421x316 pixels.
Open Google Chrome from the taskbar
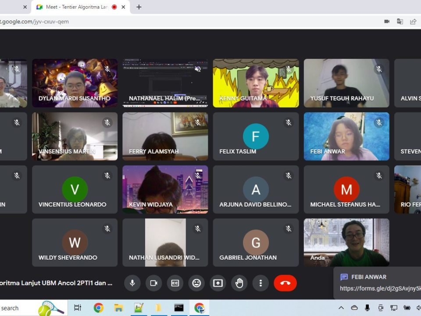point(99,308)
